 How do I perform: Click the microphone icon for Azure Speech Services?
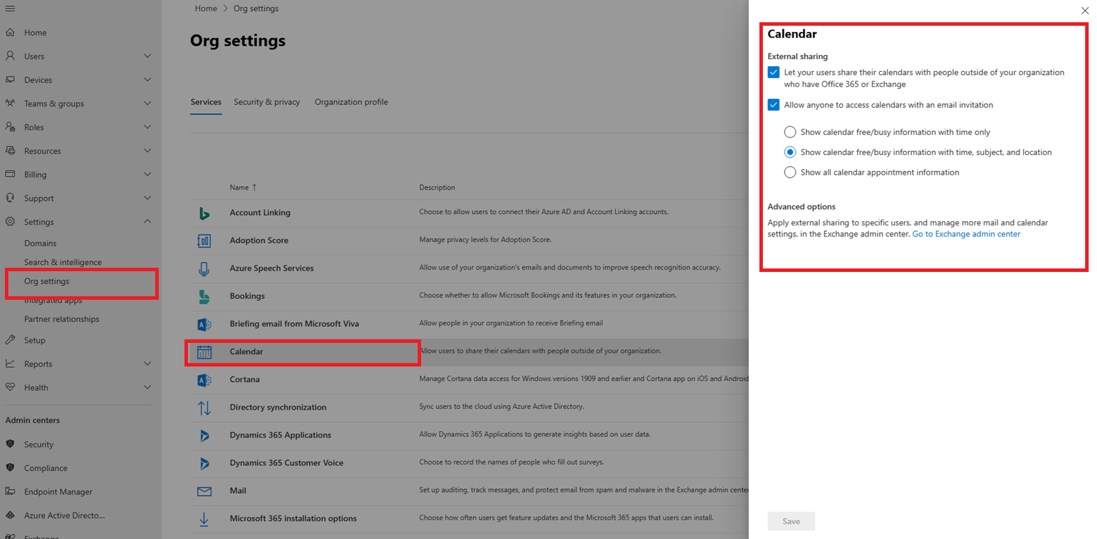[204, 268]
